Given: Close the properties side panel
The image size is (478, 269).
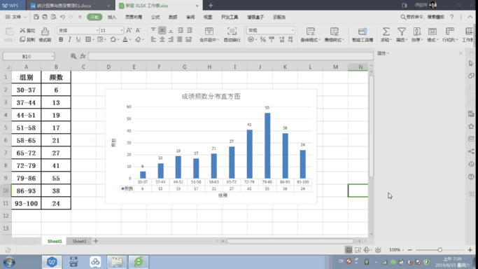Looking at the screenshot, I should [x=461, y=53].
